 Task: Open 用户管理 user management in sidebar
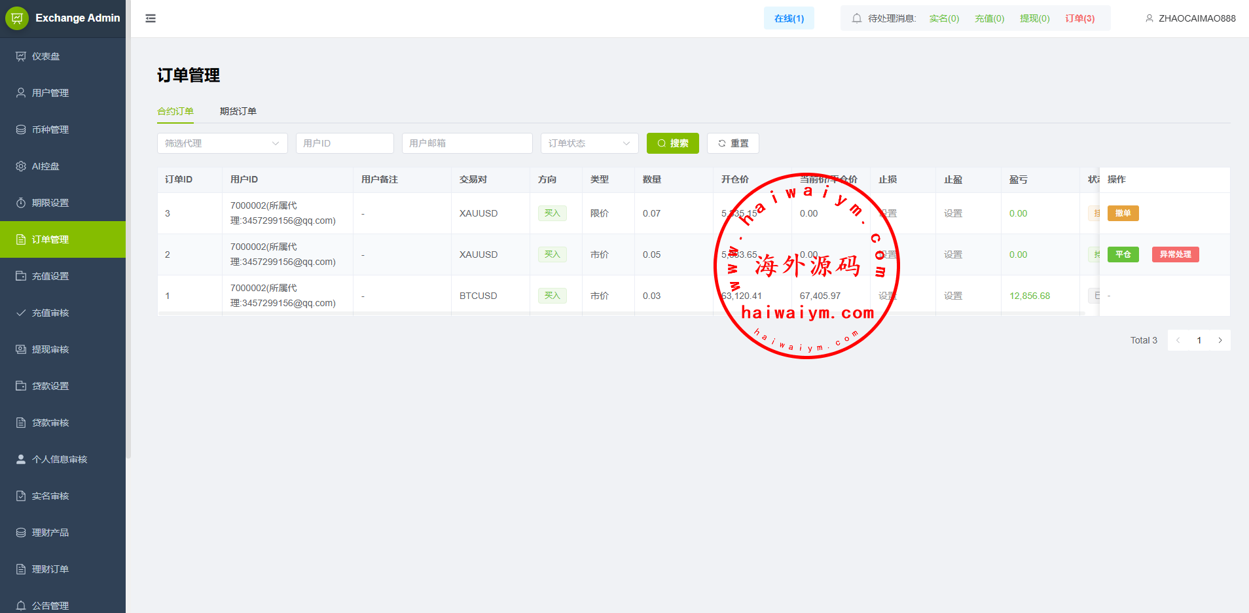(50, 93)
